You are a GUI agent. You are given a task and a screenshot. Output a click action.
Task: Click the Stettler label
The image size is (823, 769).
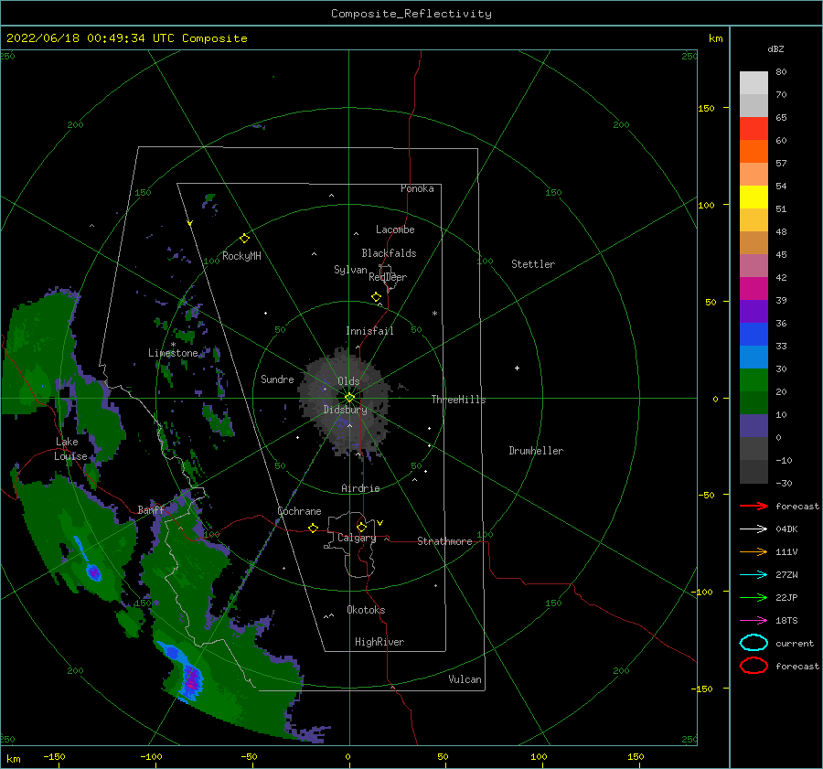coord(533,264)
